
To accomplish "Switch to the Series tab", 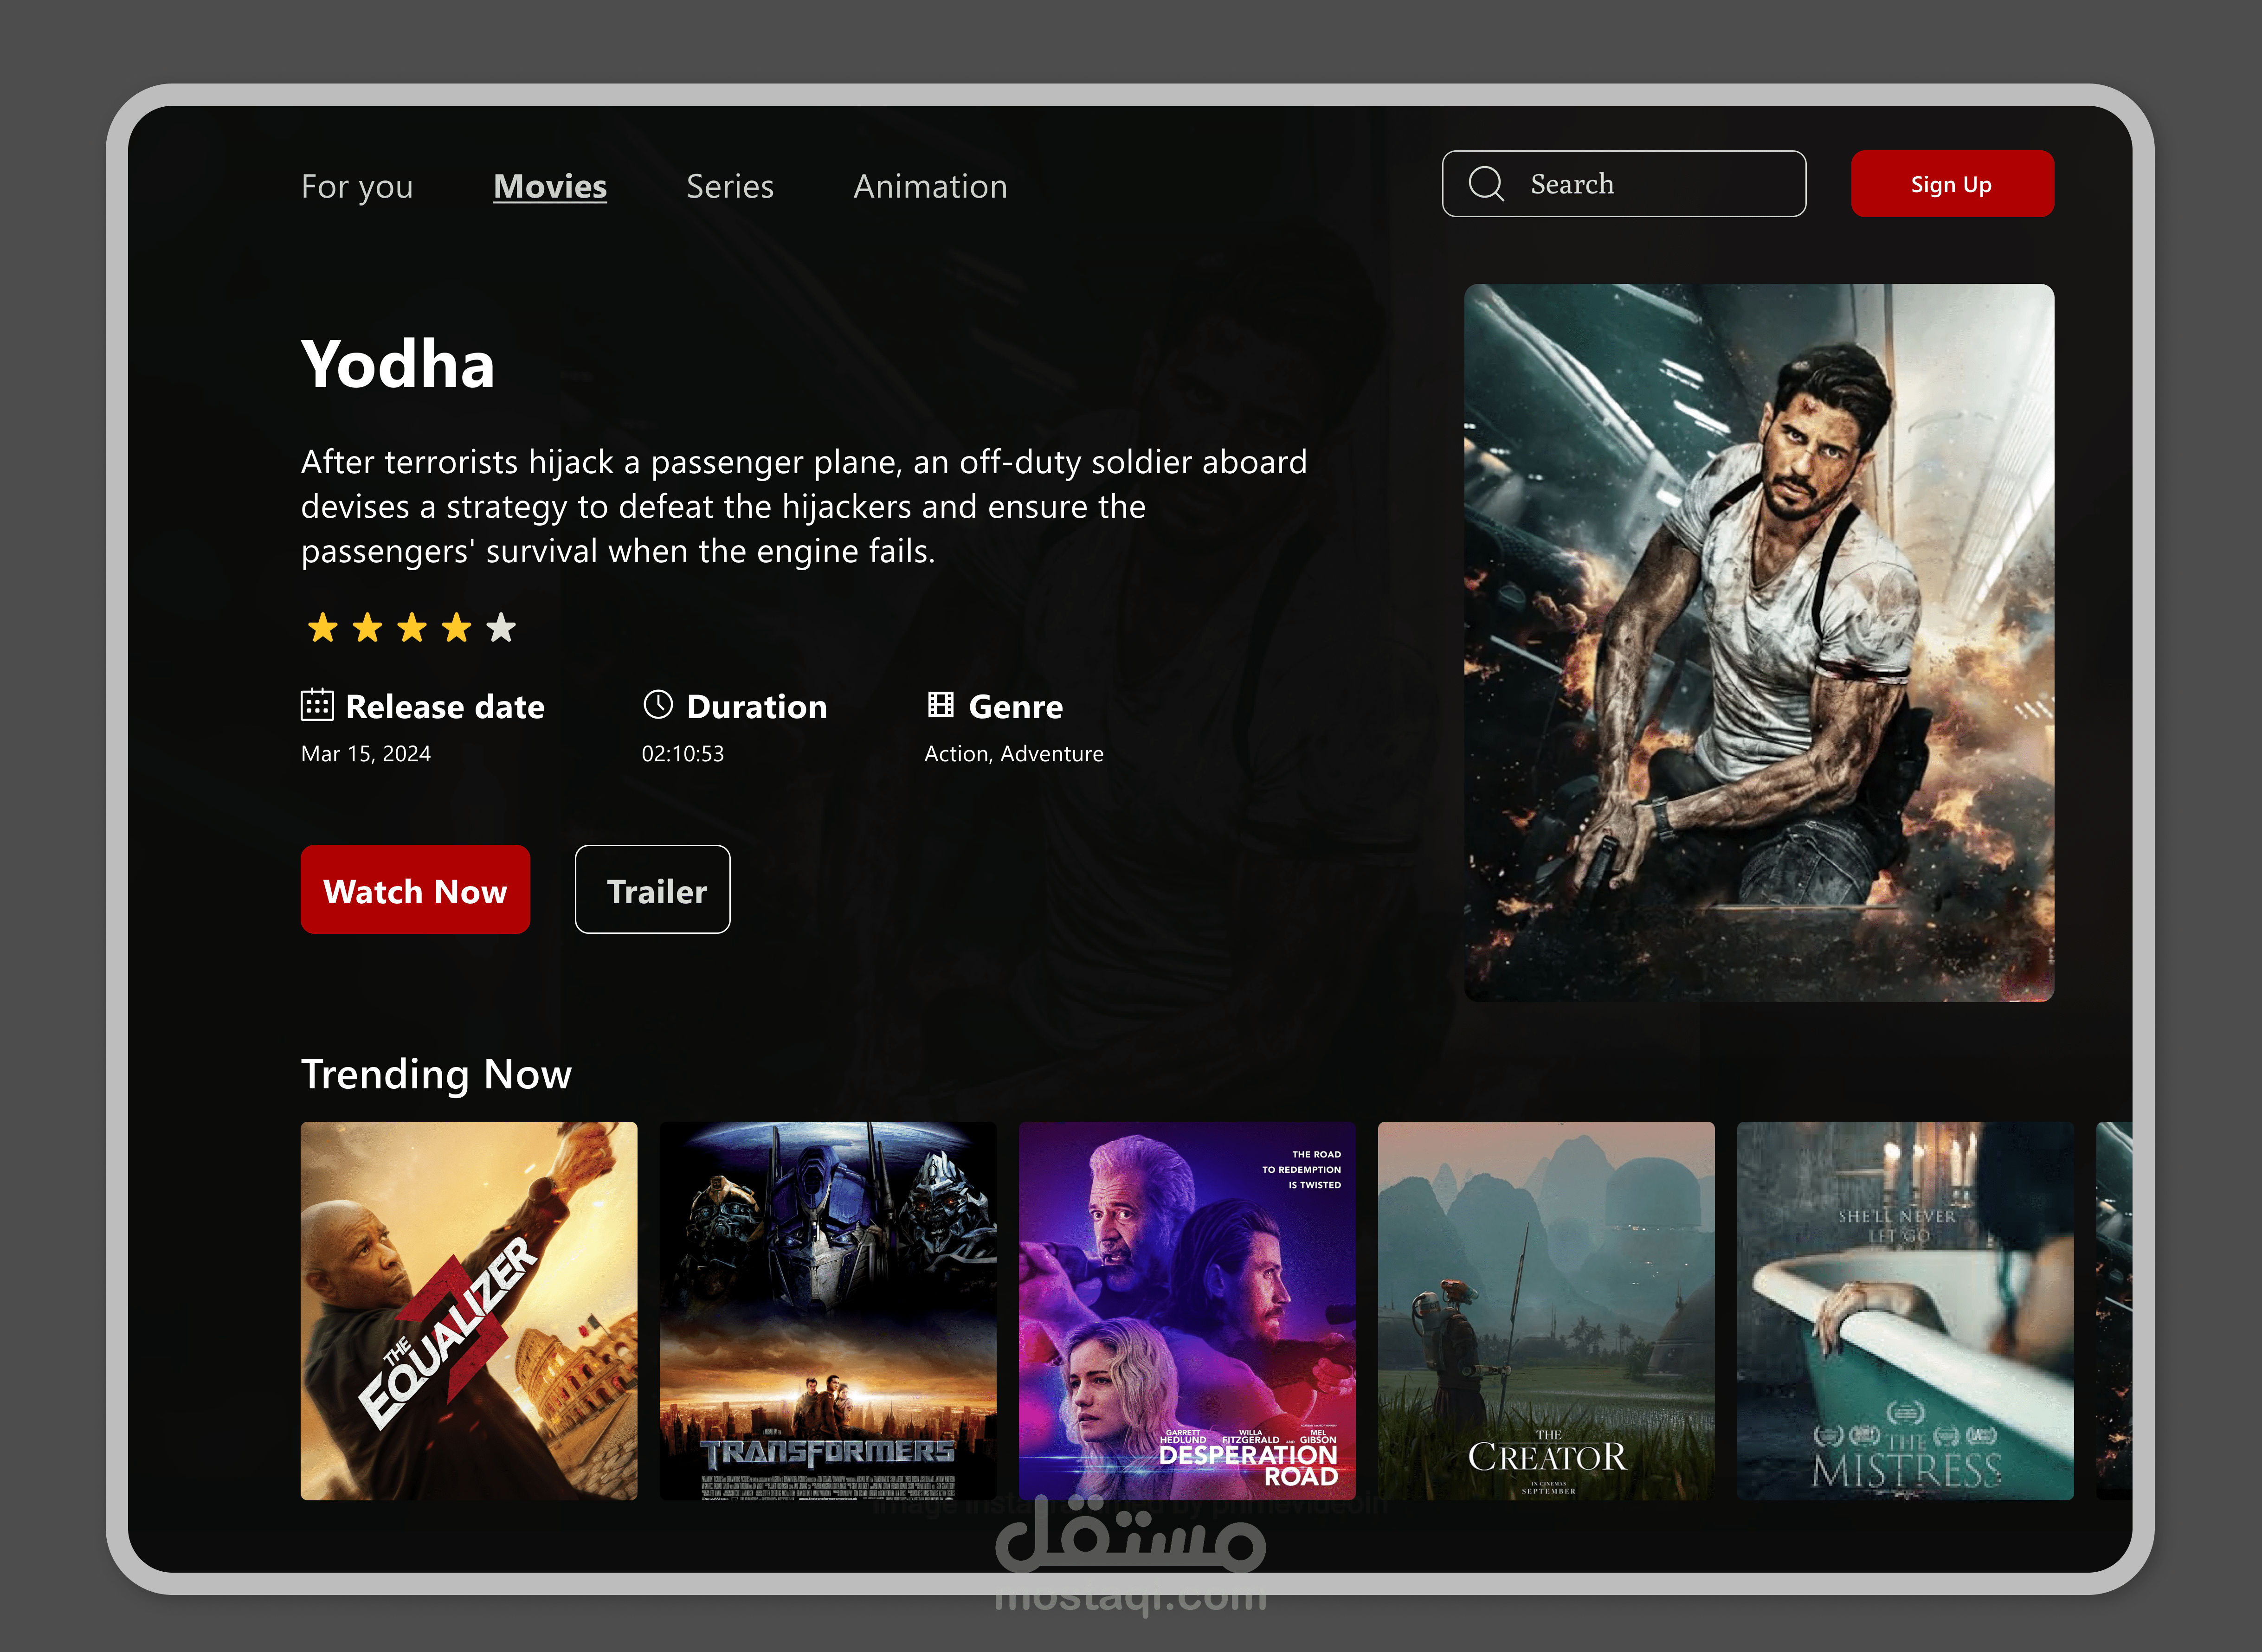I will [730, 187].
